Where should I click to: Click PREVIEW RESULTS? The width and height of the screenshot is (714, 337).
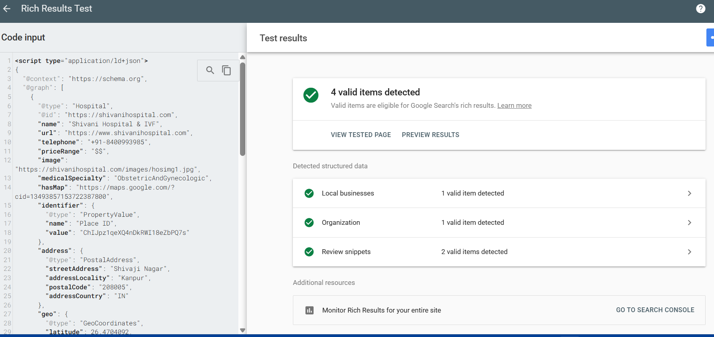click(431, 135)
